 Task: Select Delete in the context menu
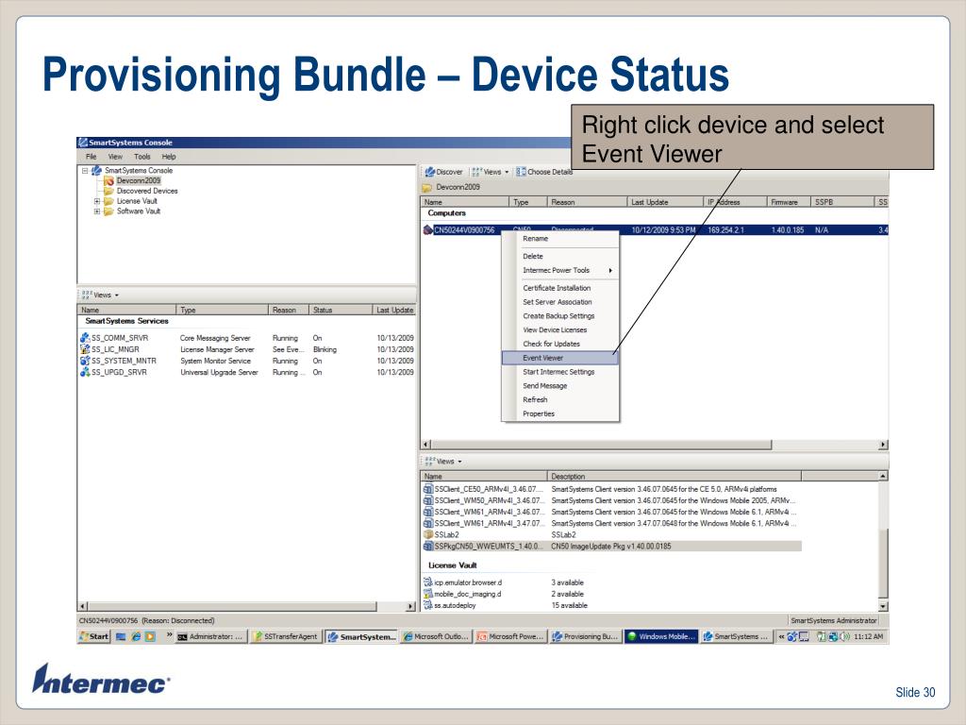pos(533,257)
